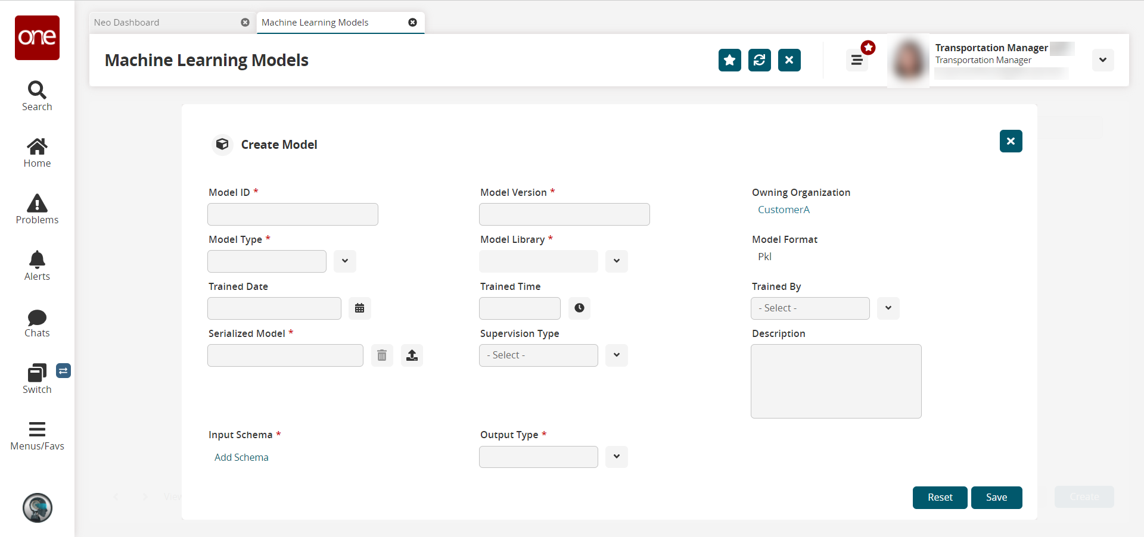Image resolution: width=1144 pixels, height=537 pixels.
Task: Click the Trained Date input
Action: [274, 308]
